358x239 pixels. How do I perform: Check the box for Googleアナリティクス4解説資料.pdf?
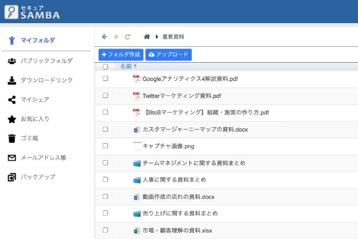(105, 79)
